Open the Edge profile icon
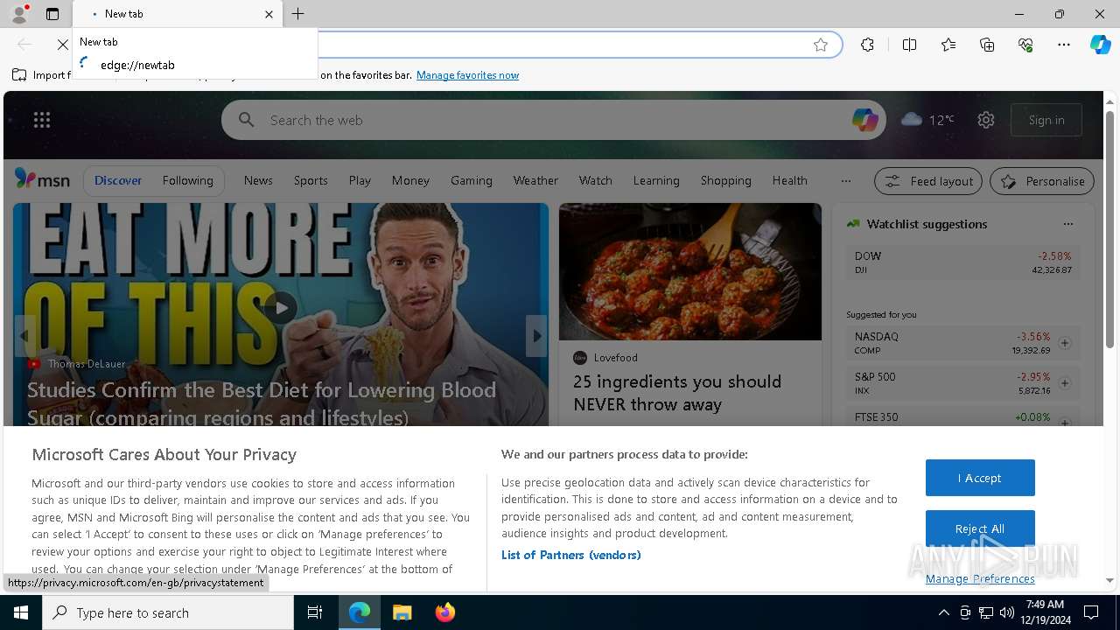The image size is (1120, 630). pyautogui.click(x=19, y=14)
